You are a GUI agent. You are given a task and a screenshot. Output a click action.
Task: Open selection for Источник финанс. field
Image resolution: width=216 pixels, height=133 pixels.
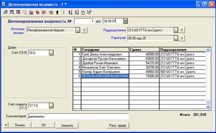coord(78,30)
